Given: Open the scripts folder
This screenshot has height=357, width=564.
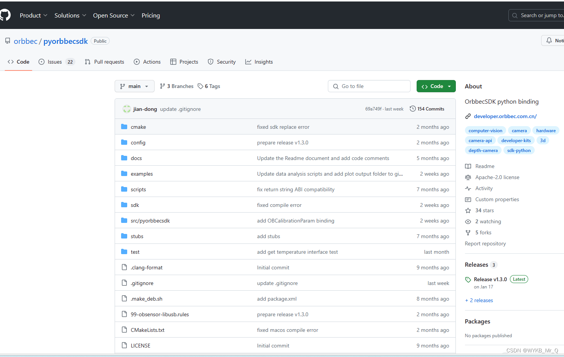Looking at the screenshot, I should pyautogui.click(x=138, y=189).
